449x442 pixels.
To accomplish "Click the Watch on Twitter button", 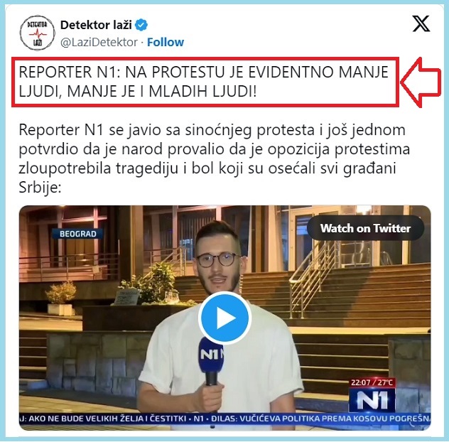I will tap(365, 228).
